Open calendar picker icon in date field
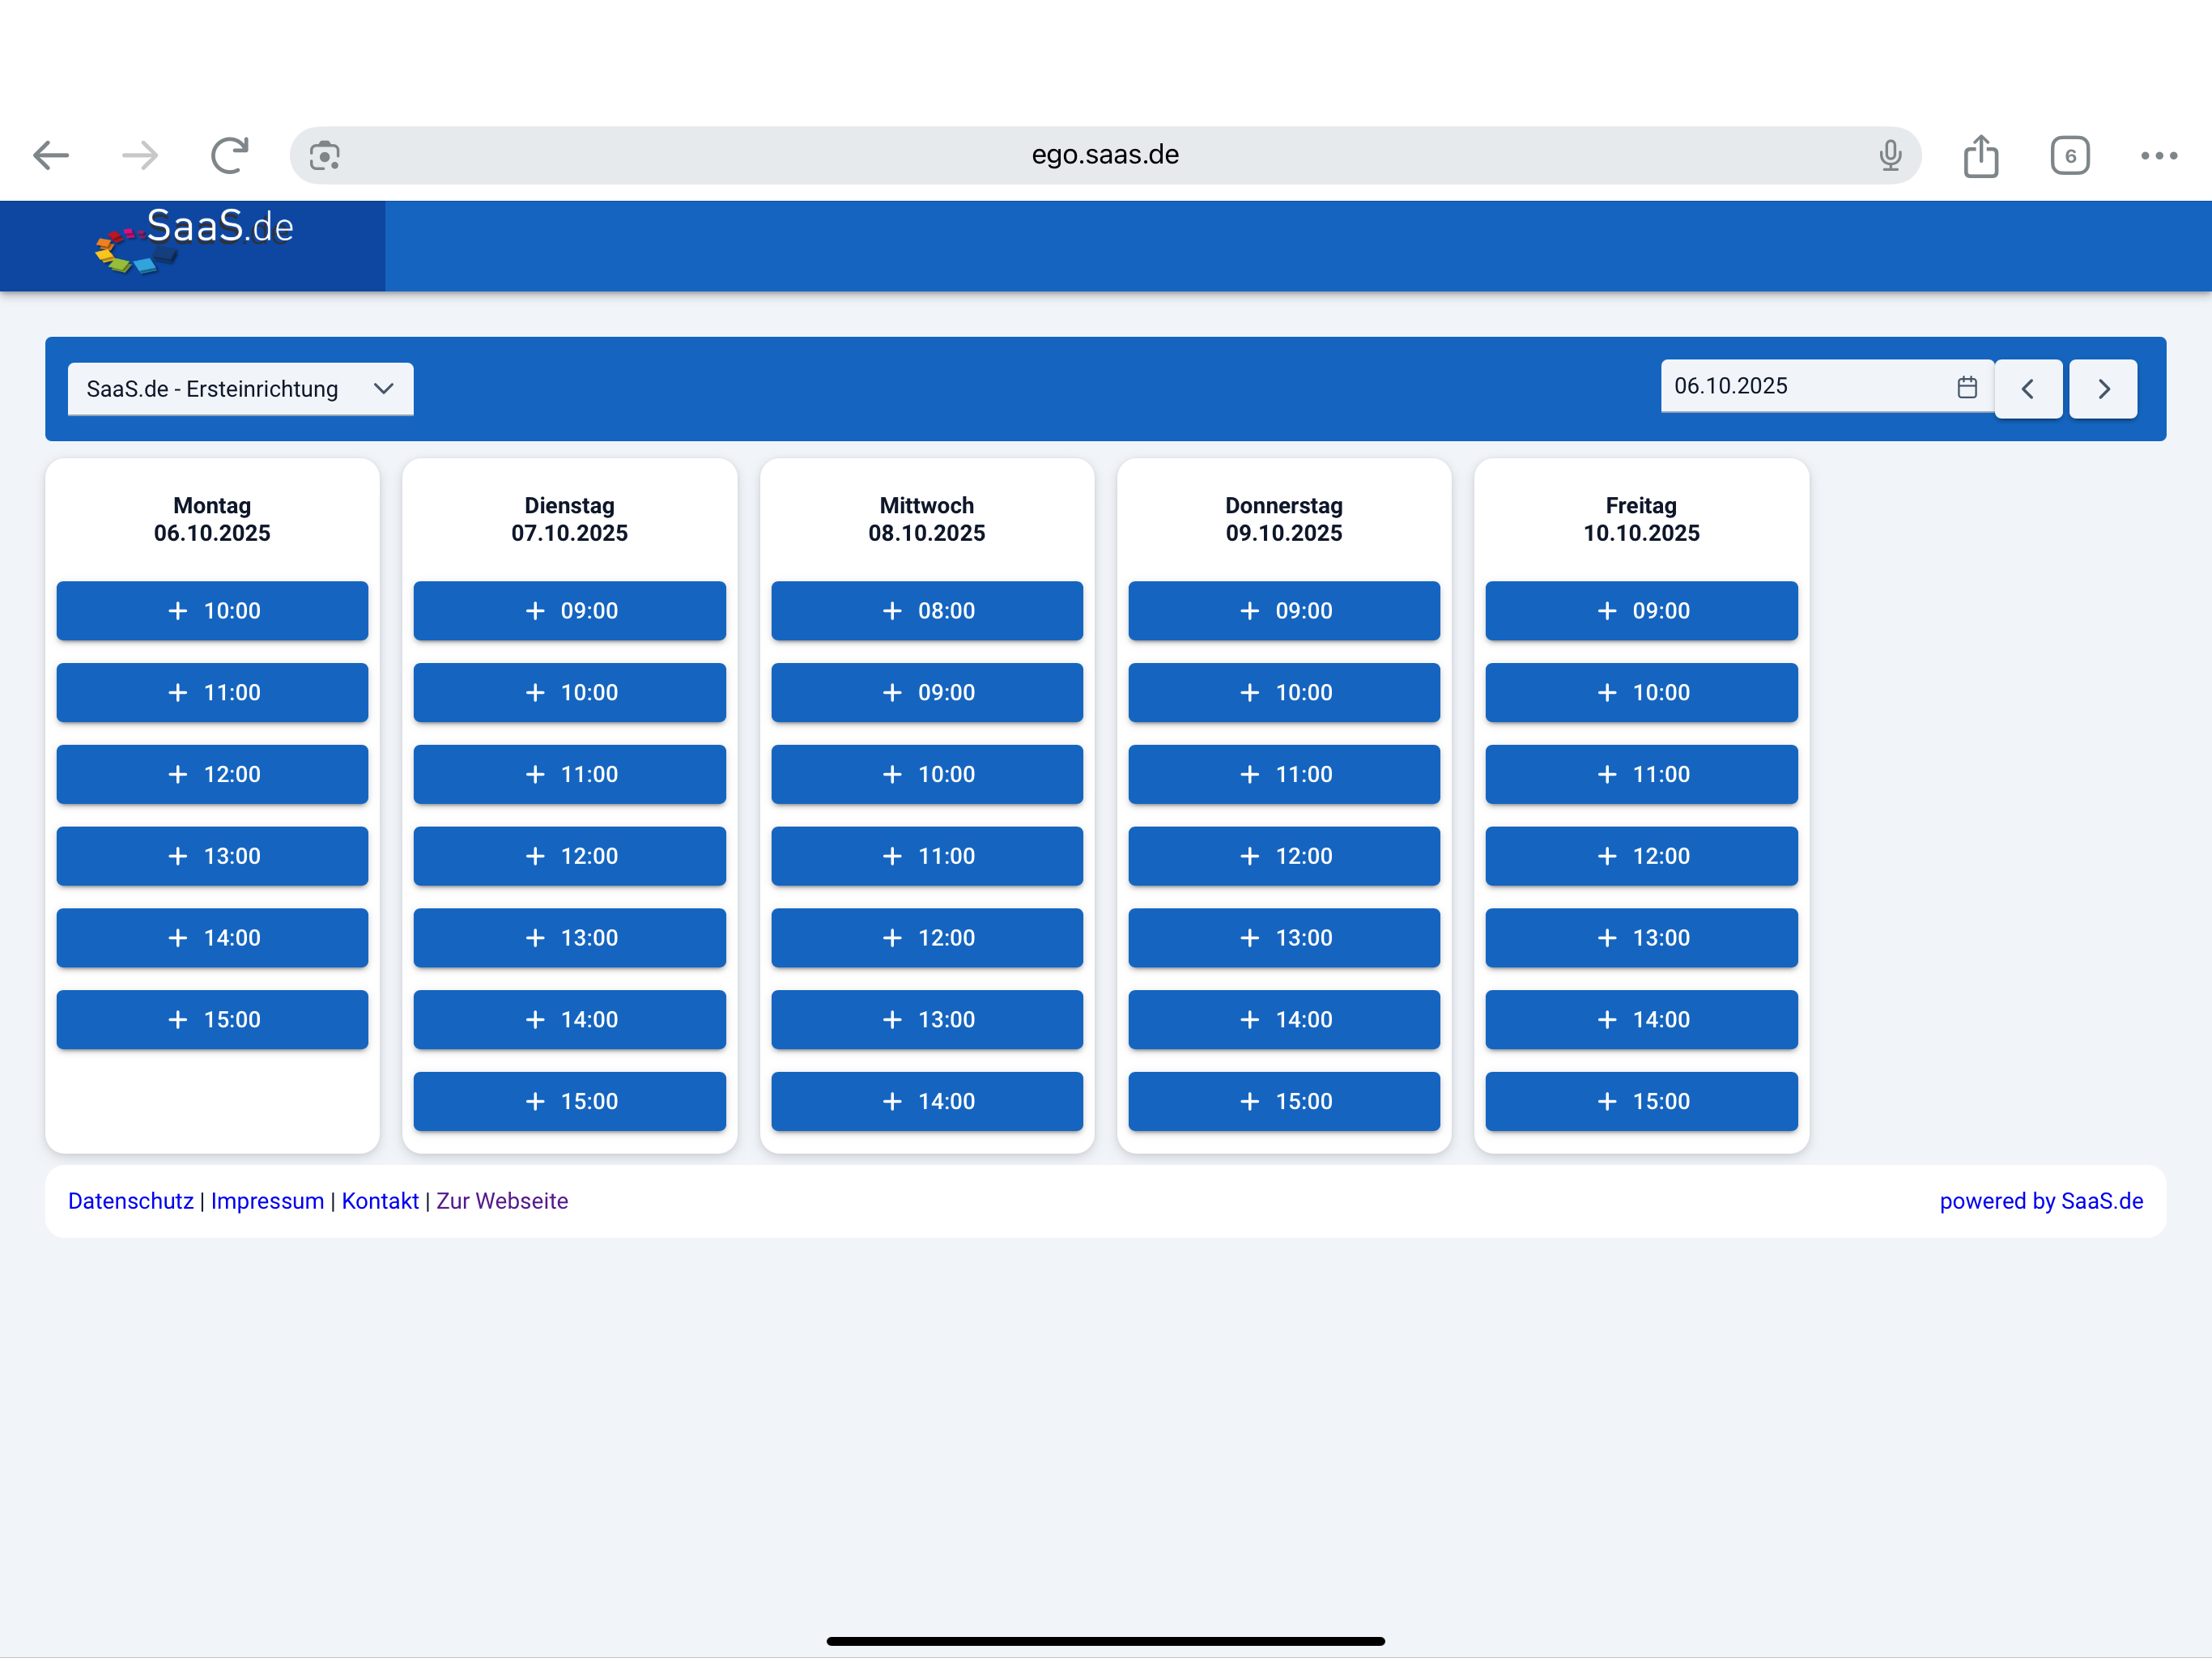The height and width of the screenshot is (1658, 2212). (x=1966, y=387)
